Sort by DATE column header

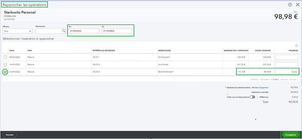point(12,51)
